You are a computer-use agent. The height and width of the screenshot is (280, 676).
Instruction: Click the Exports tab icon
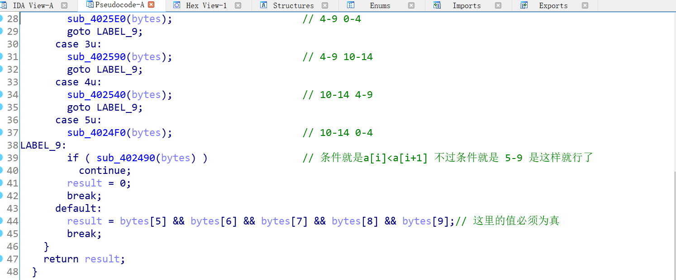[x=524, y=5]
